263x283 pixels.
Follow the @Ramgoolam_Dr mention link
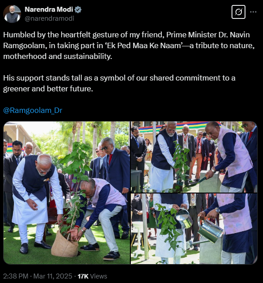33,110
